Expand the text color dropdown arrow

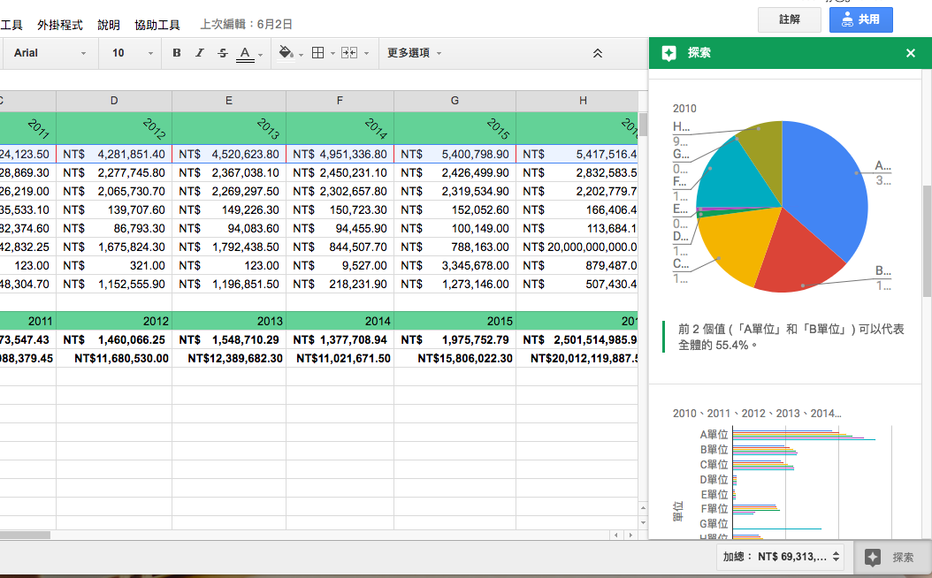coord(260,54)
